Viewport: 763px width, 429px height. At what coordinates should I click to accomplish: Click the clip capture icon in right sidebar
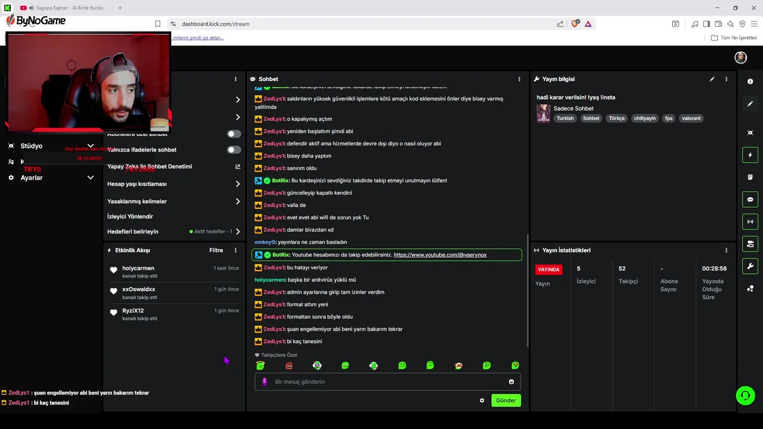750,132
